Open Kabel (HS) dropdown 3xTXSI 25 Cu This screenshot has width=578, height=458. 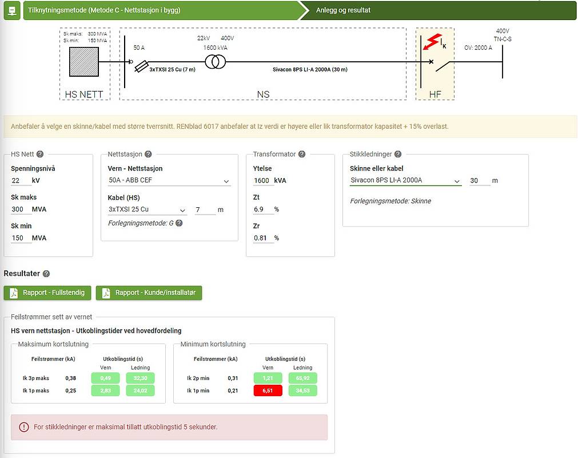[147, 210]
